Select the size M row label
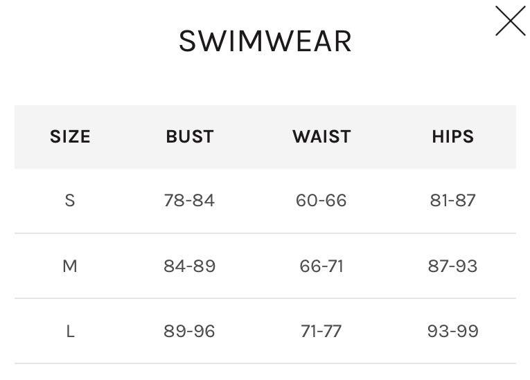530x380 pixels. point(70,266)
